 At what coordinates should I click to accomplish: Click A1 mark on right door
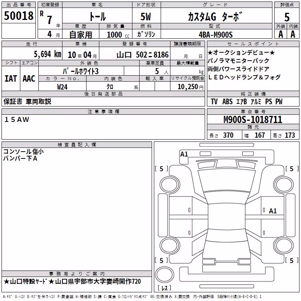[x=273, y=211]
